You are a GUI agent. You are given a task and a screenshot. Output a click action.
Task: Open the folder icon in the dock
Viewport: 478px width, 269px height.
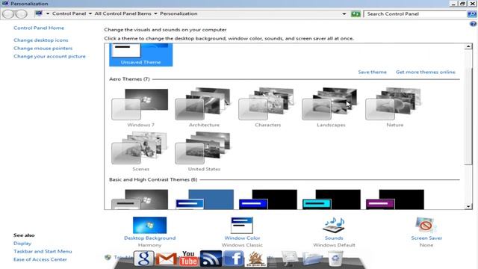(312, 259)
